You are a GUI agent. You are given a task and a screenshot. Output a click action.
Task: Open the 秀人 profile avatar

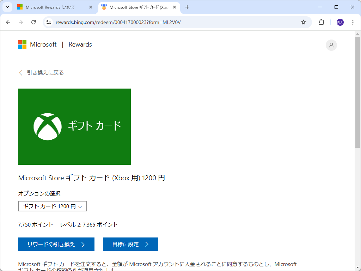339,22
